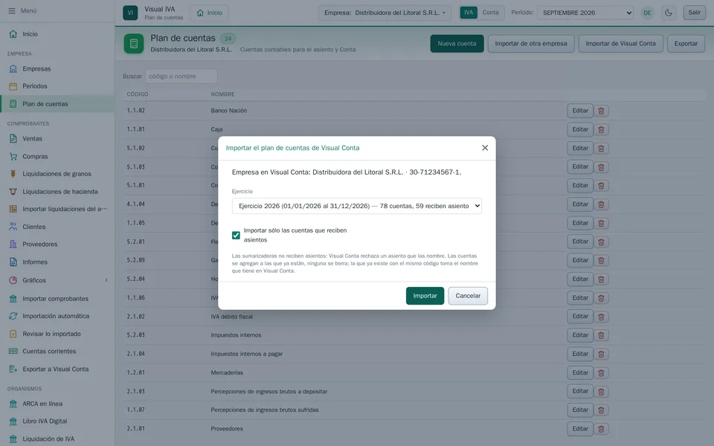Click the Liquidaciones de hacienda cow icon
This screenshot has height=446, width=714.
click(13, 192)
